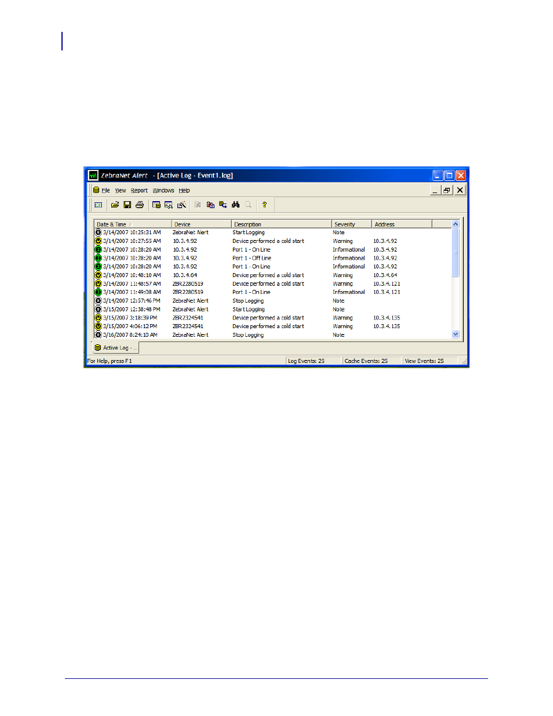Click the warning icon on the 4:06:12 PM row

[x=98, y=326]
